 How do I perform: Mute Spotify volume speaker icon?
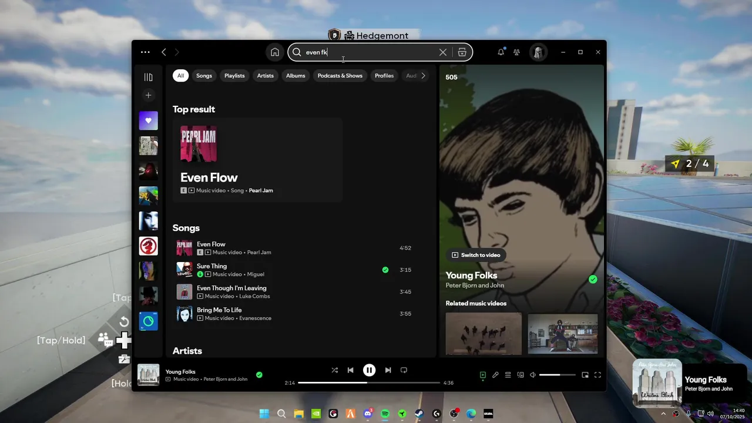pos(533,375)
